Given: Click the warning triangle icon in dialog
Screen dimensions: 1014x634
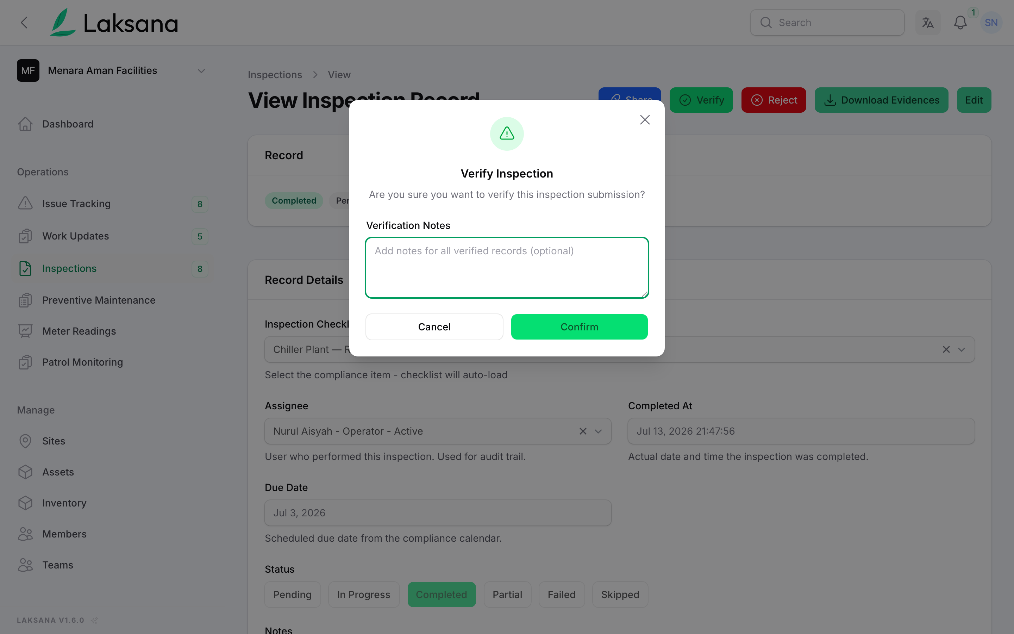Looking at the screenshot, I should 507,134.
